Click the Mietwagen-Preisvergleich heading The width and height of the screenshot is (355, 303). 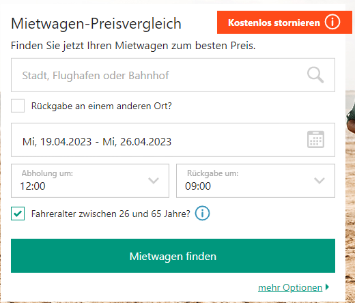tap(96, 24)
